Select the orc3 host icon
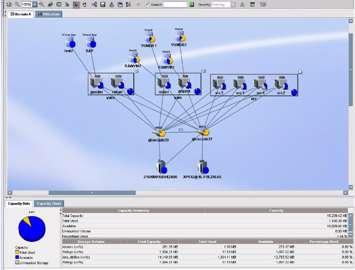 coord(219,84)
